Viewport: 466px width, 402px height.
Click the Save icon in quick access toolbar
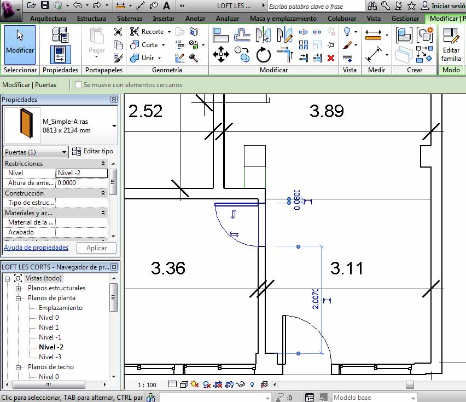coord(45,5)
